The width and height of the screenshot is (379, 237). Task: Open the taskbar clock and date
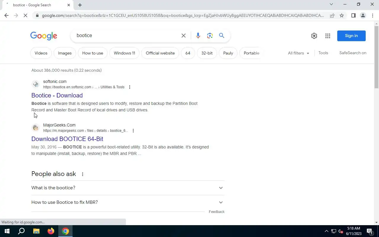coord(354,231)
